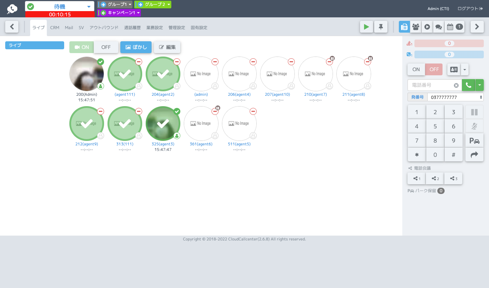The width and height of the screenshot is (489, 288).
Task: Click the ログアウト logout link
Action: (470, 9)
